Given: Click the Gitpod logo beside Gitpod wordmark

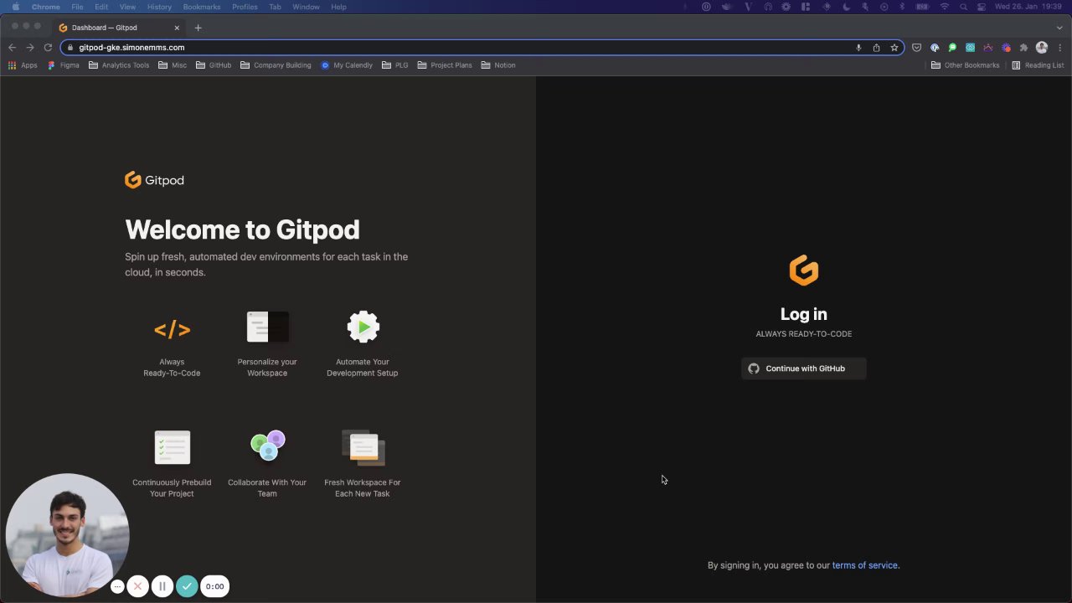Looking at the screenshot, I should point(132,180).
